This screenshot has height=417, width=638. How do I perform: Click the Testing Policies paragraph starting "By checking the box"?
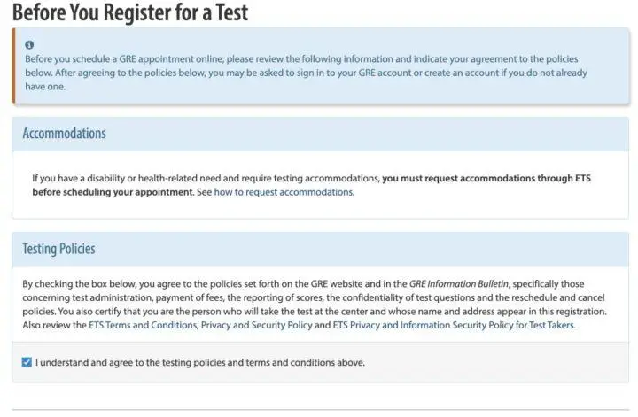314,305
